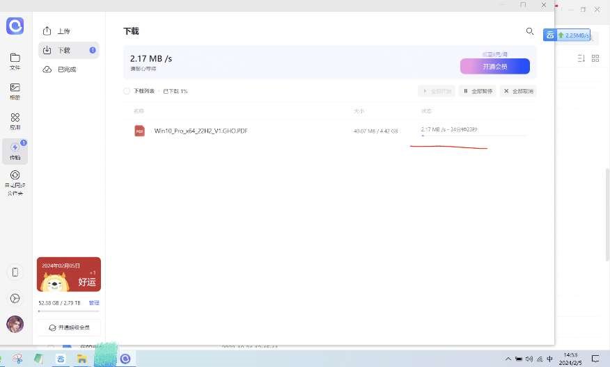Click the sort order icon in background window

point(581,58)
